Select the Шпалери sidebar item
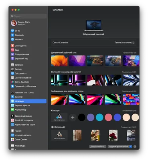The height and width of the screenshot is (161, 148). [x=28, y=101]
